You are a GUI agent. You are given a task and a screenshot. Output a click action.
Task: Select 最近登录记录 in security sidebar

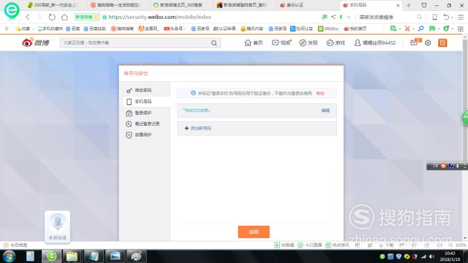pos(147,124)
